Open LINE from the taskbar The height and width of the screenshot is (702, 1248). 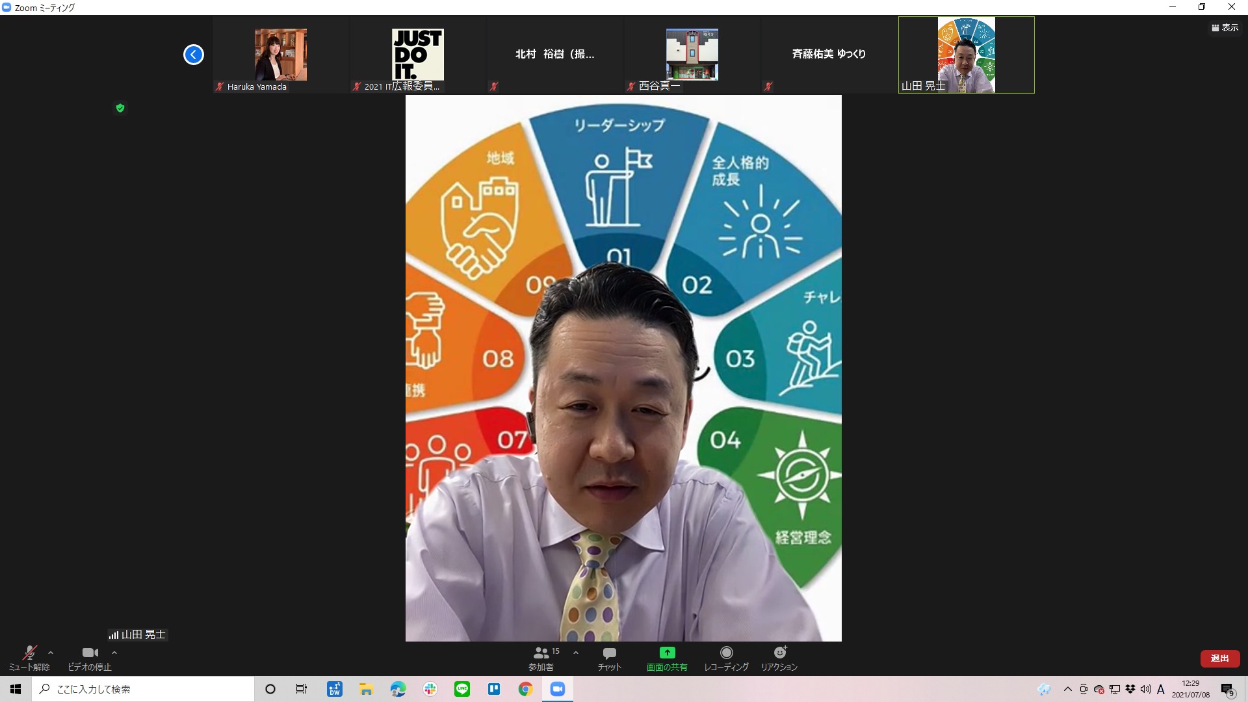(x=462, y=689)
